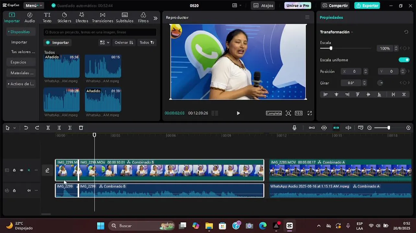The width and height of the screenshot is (416, 233).
Task: Adjust the timeline zoom slider
Action: (x=388, y=128)
